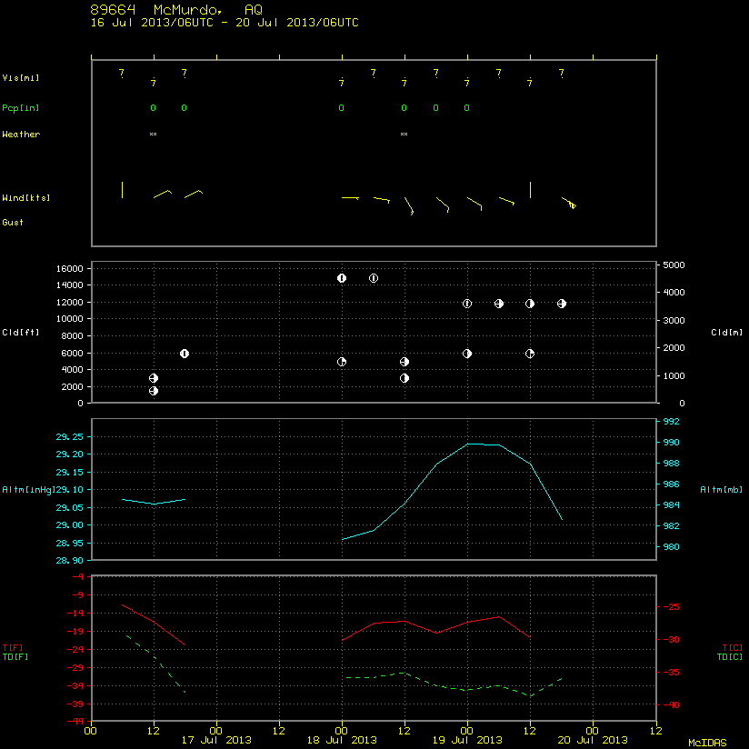Click the 89664 McMurdo, AQ station title
The width and height of the screenshot is (749, 749).
tap(176, 10)
